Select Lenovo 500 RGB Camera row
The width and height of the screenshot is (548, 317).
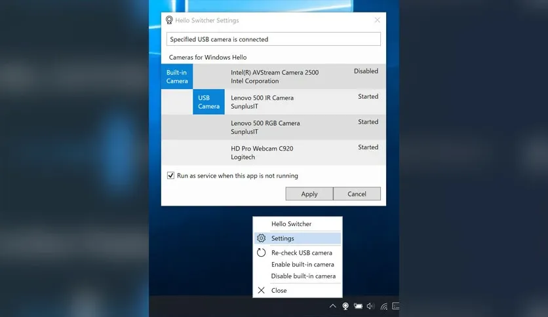click(x=273, y=128)
